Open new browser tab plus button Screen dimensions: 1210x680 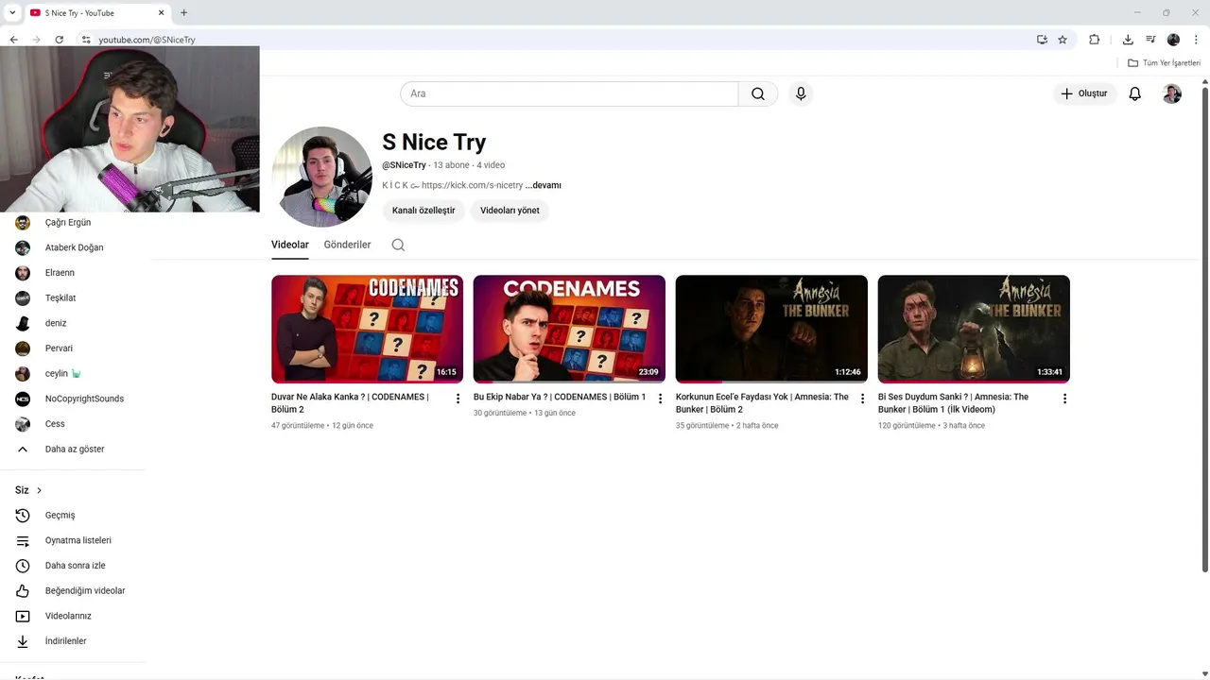coord(183,12)
